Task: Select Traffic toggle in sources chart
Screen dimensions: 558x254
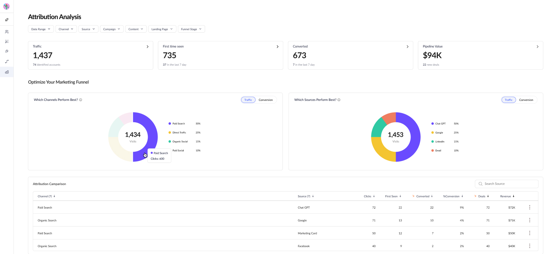Action: pos(508,100)
